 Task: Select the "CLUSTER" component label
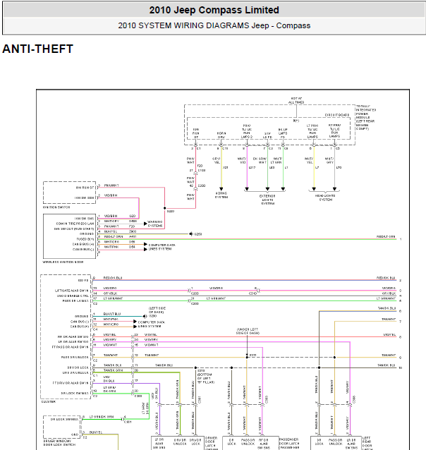[49, 402]
